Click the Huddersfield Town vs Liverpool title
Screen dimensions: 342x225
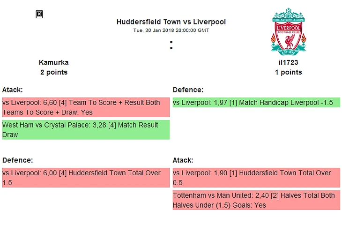(171, 22)
